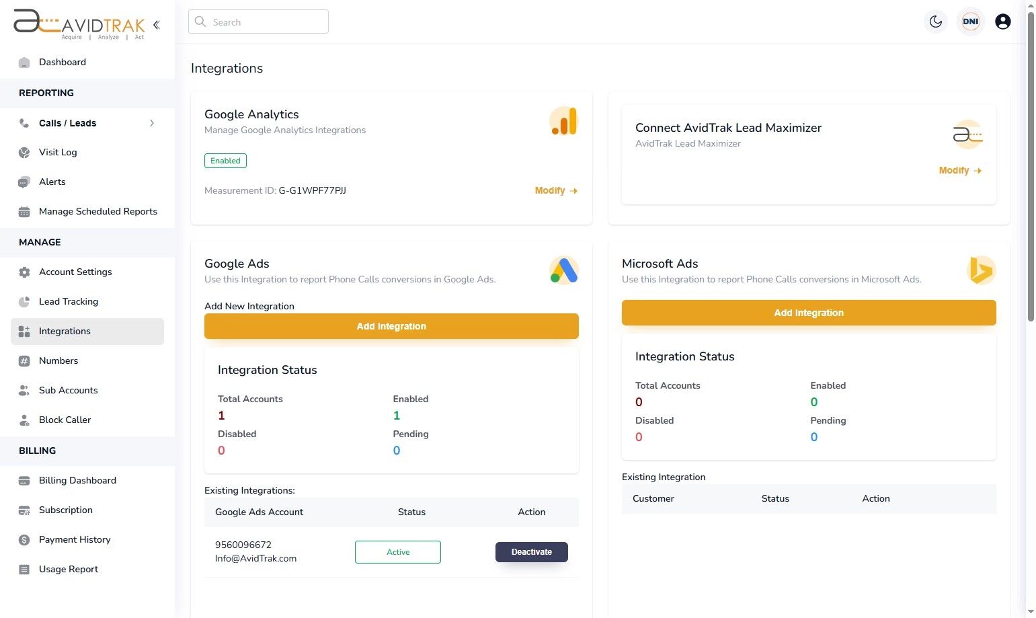
Task: Open the Block Caller icon
Action: [25, 420]
